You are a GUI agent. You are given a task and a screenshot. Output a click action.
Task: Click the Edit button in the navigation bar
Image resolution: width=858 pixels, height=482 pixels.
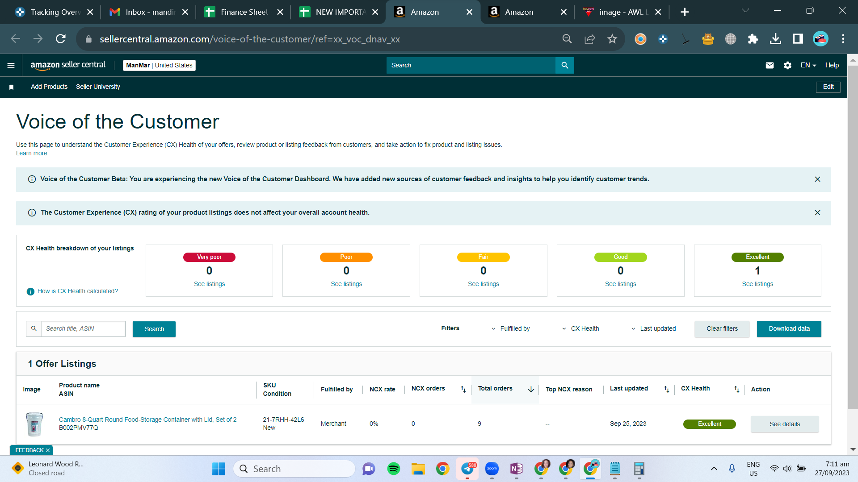click(829, 87)
